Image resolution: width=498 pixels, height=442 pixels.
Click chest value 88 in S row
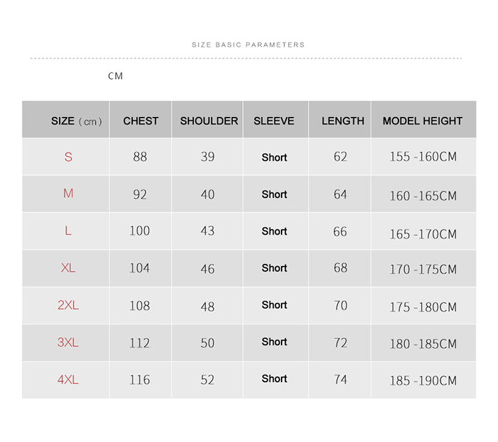pos(140,157)
